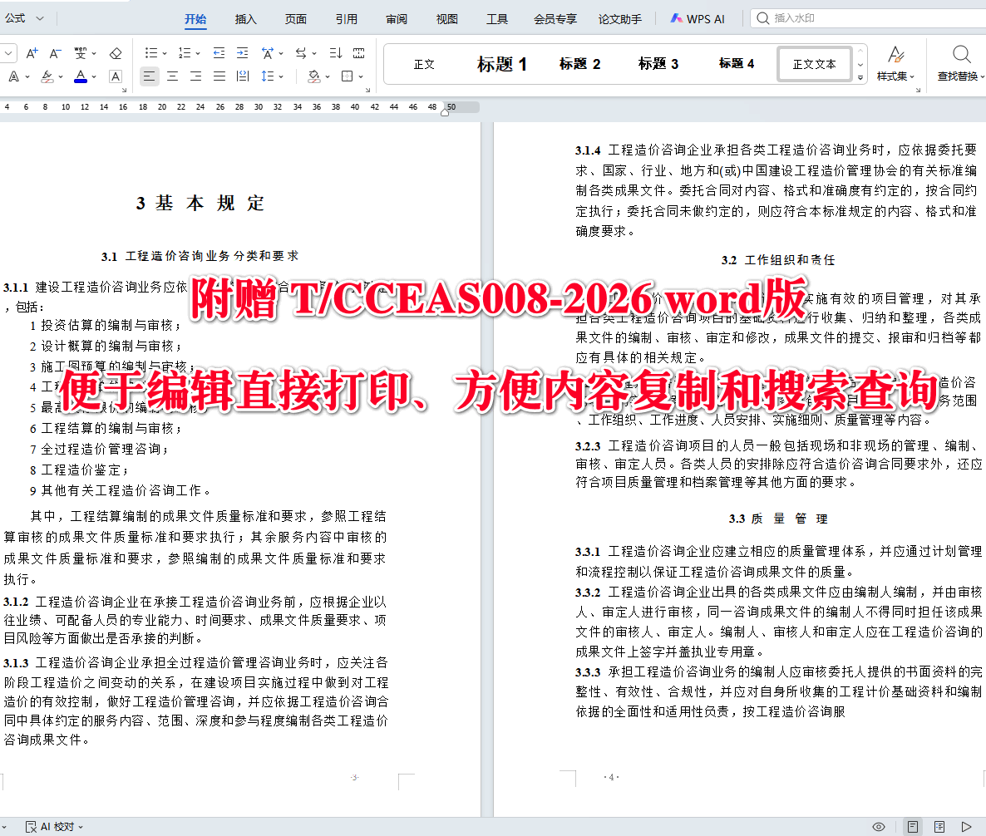Open the shading color dropdown arrow

328,76
